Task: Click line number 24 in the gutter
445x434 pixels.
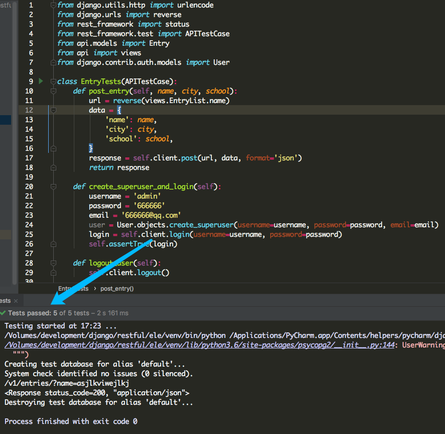Action: coord(29,225)
